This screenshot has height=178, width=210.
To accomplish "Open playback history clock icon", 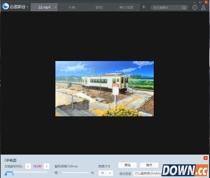I will [195, 7].
